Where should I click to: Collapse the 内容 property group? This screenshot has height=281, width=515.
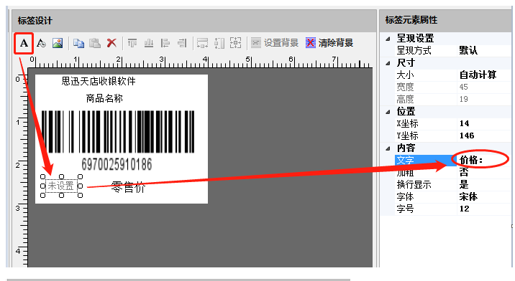click(388, 148)
